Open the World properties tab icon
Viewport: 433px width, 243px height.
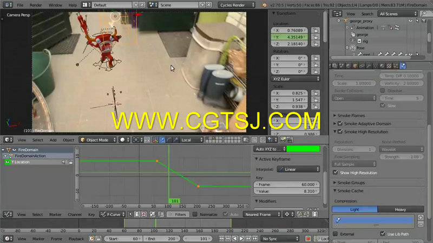tap(348, 66)
